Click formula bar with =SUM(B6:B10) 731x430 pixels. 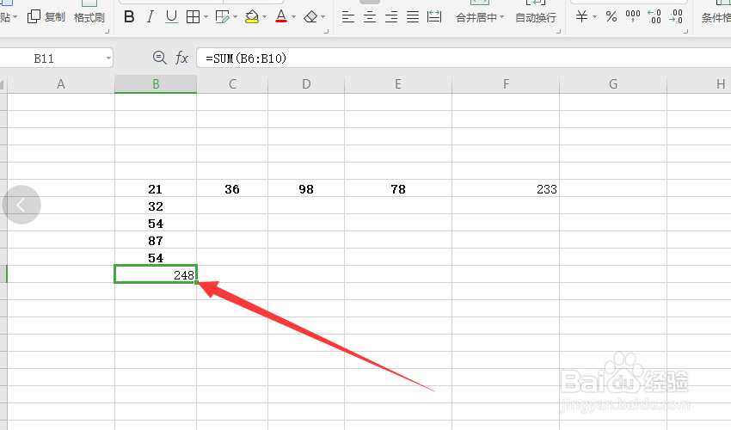464,58
